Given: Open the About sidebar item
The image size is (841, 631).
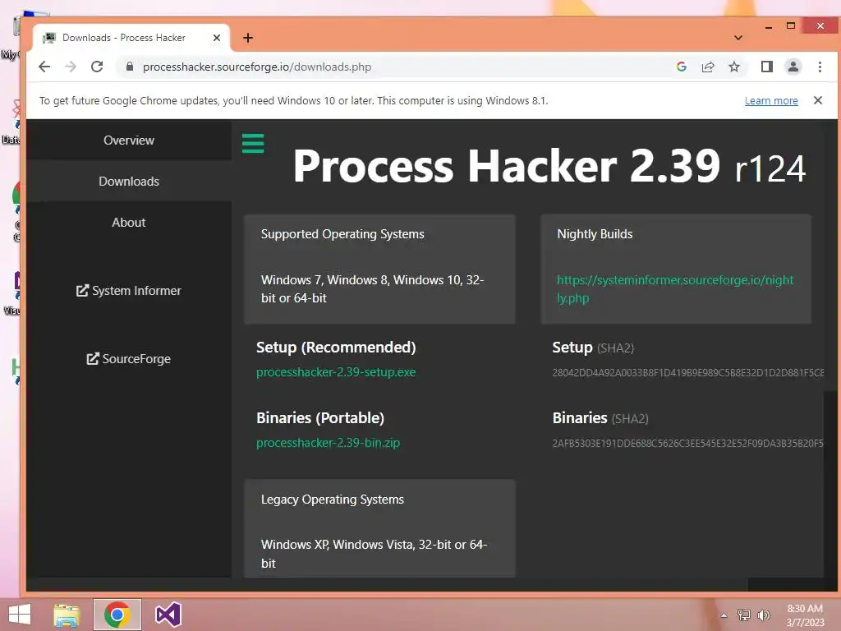Looking at the screenshot, I should 129,222.
